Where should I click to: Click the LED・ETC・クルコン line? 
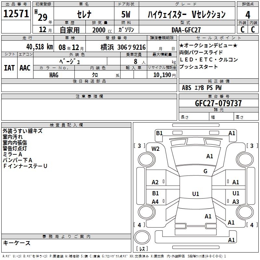209,59
